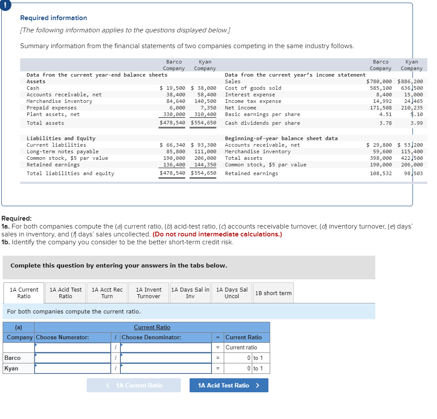Click the previous 1A Current Ratio button
Viewport: 437px width, 419px height.
coord(134,385)
